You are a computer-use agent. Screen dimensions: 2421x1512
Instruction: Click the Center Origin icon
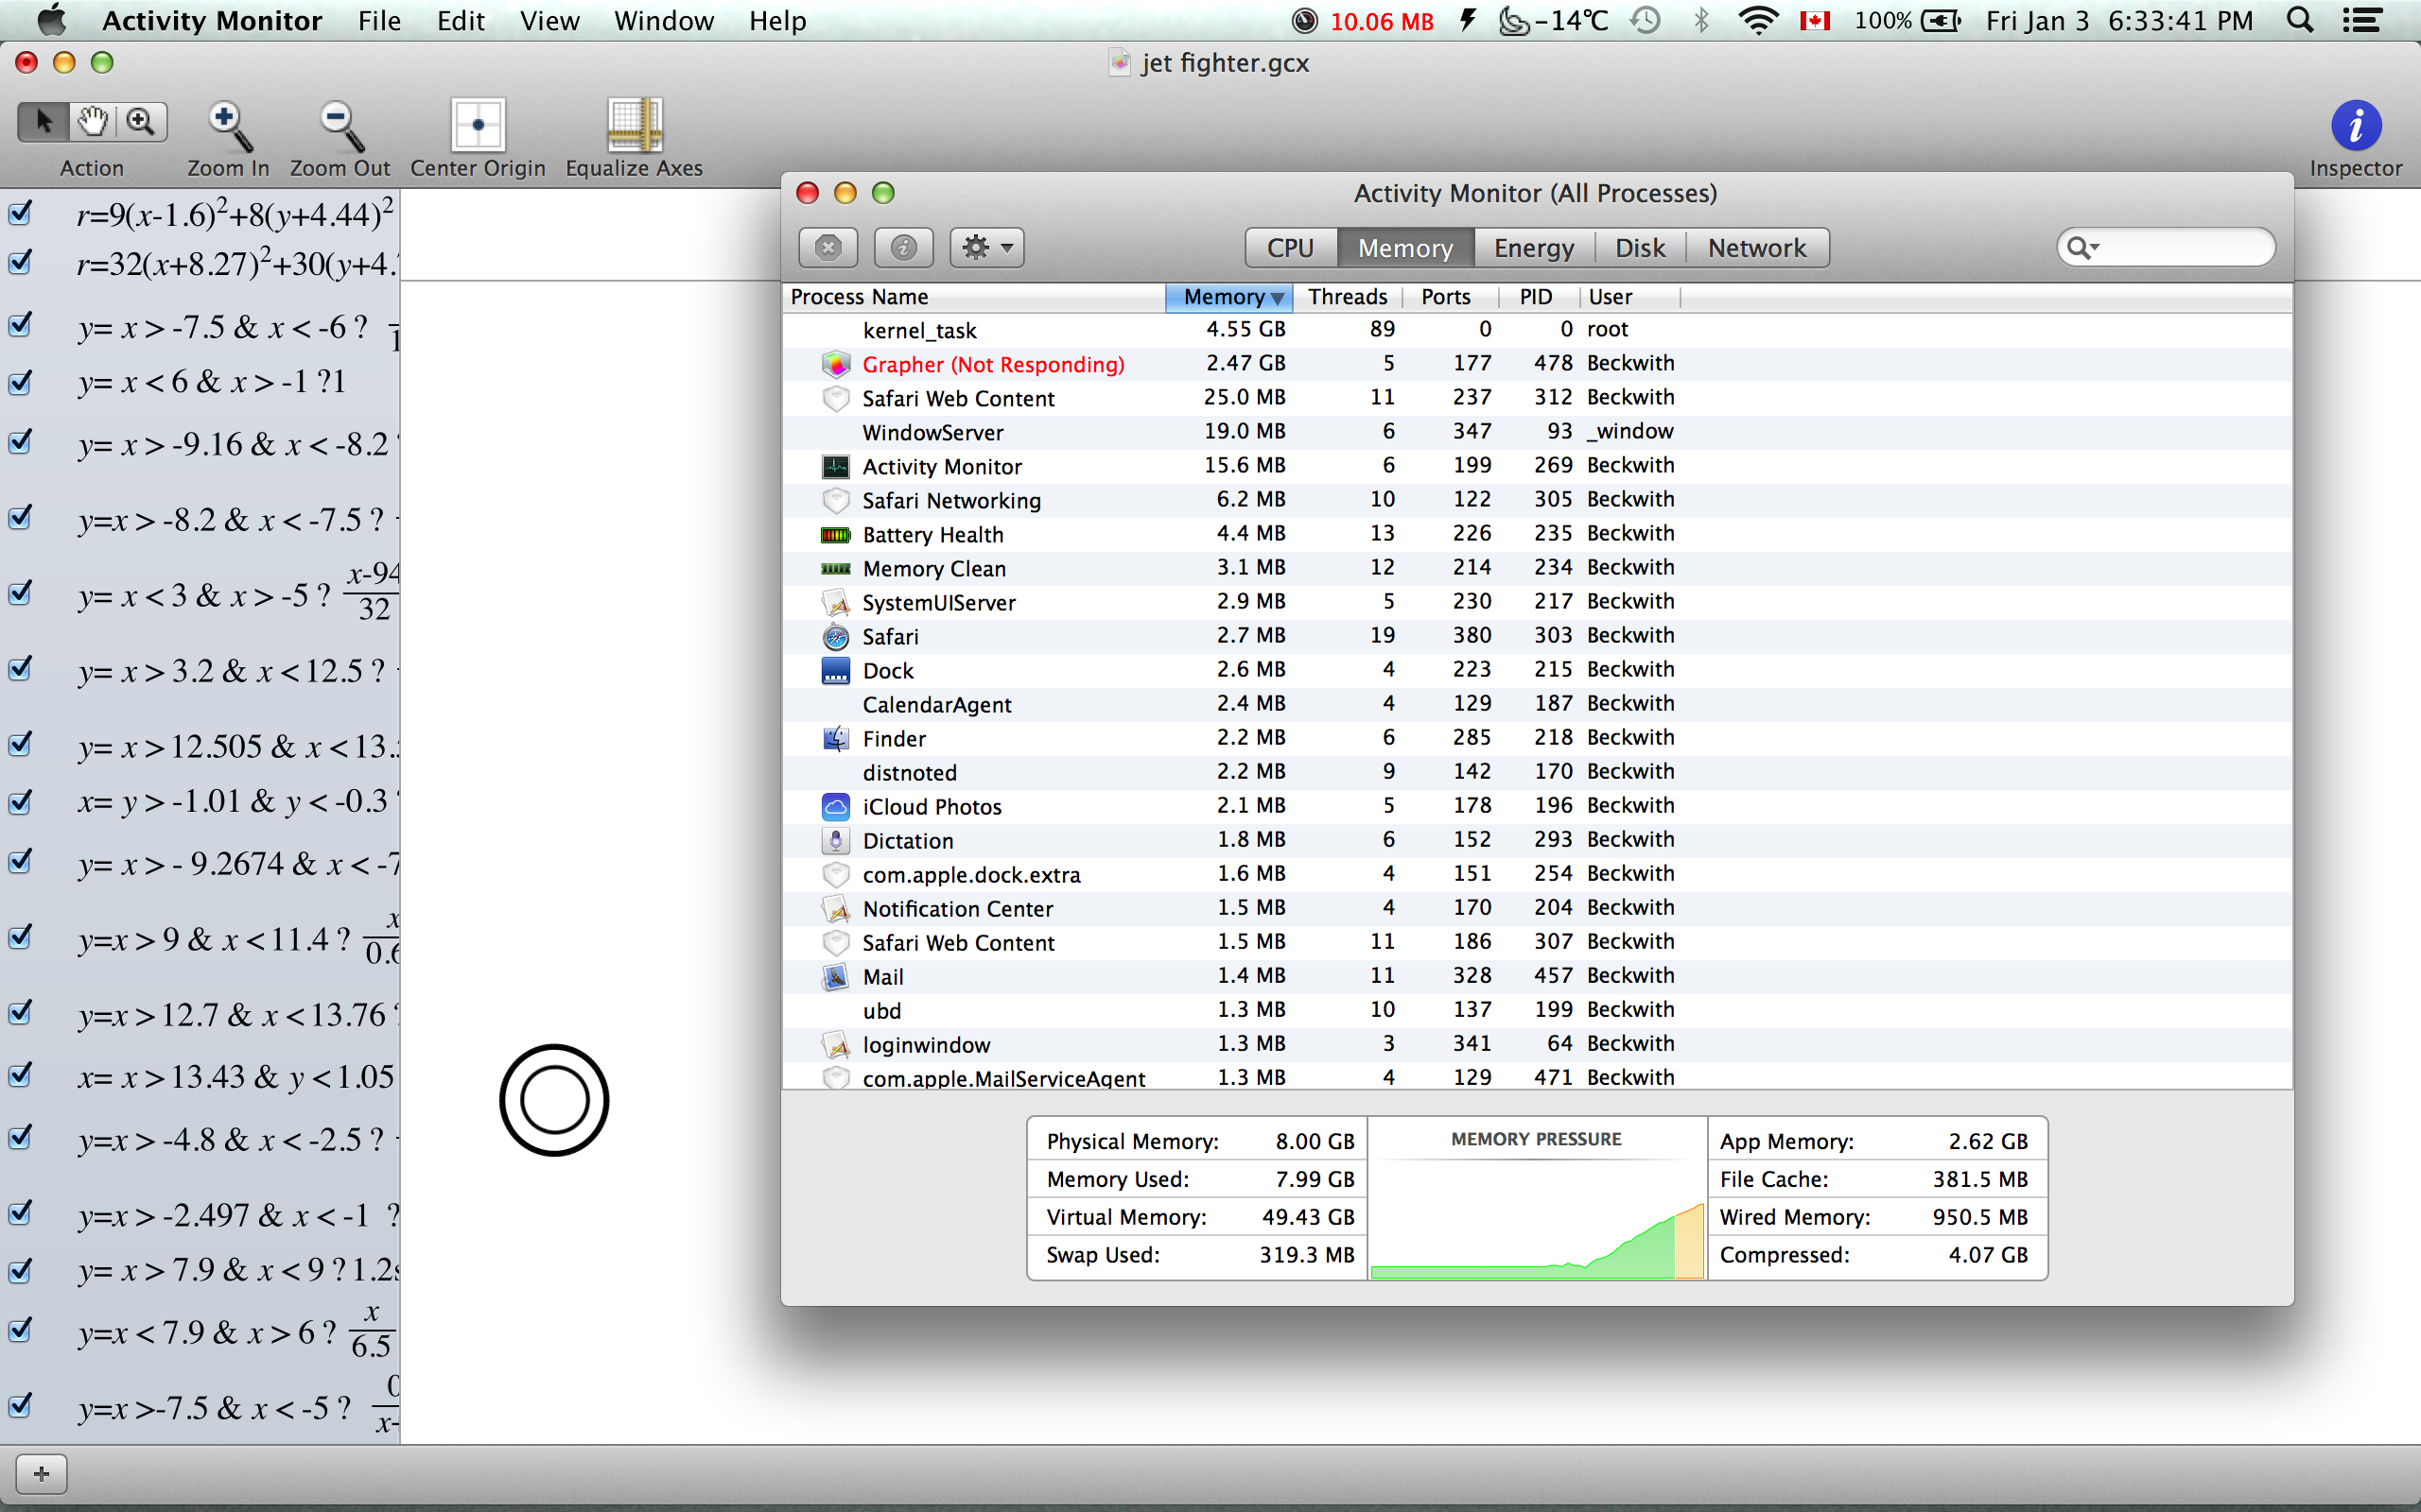click(479, 125)
